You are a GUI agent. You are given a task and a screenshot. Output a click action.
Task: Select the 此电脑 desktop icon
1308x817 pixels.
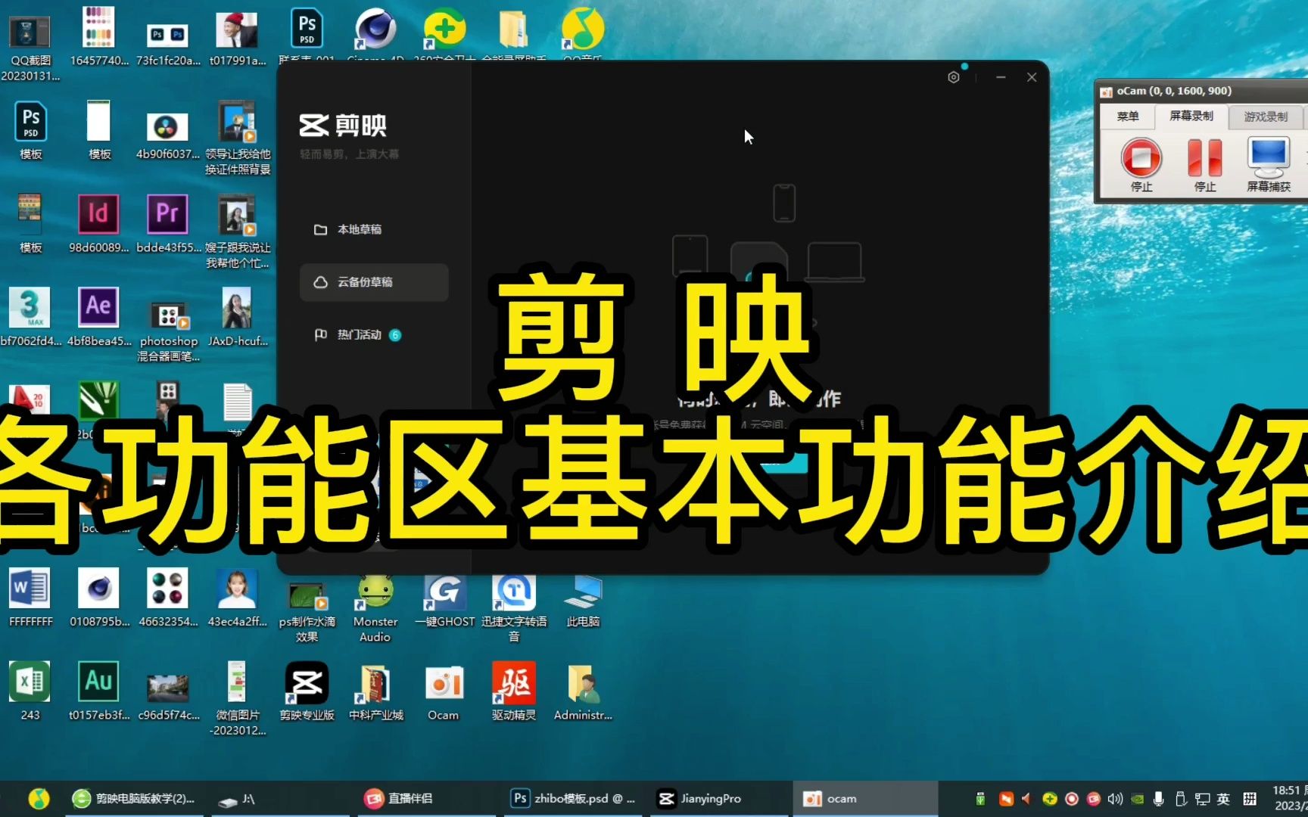click(x=583, y=601)
